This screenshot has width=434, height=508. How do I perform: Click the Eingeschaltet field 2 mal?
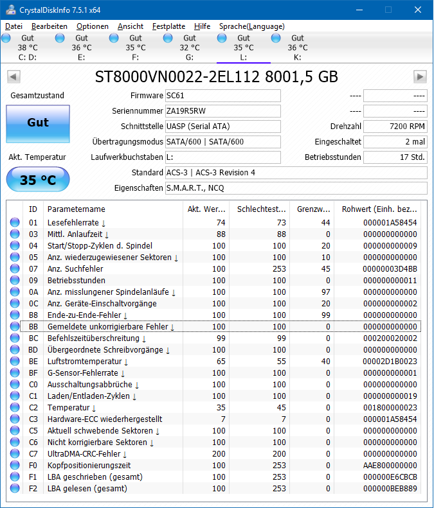(395, 142)
